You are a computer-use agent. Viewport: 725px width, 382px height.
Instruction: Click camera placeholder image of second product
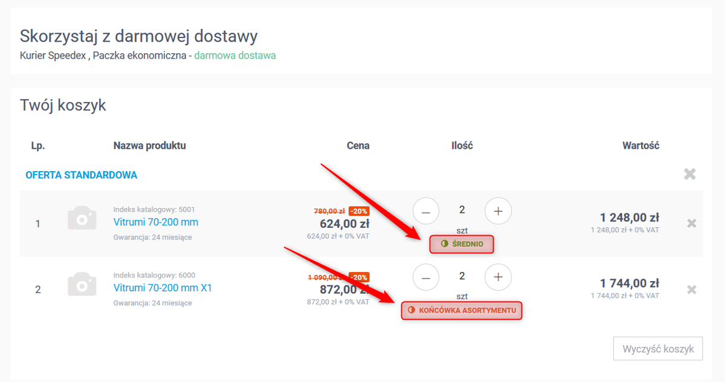click(82, 283)
